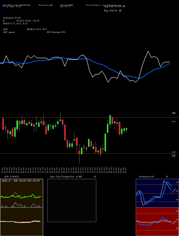Click the 'MACD: 6.77, 6.67, 0.1 C' line
Viewport: 179px width, 236px height.
pyautogui.click(x=15, y=24)
